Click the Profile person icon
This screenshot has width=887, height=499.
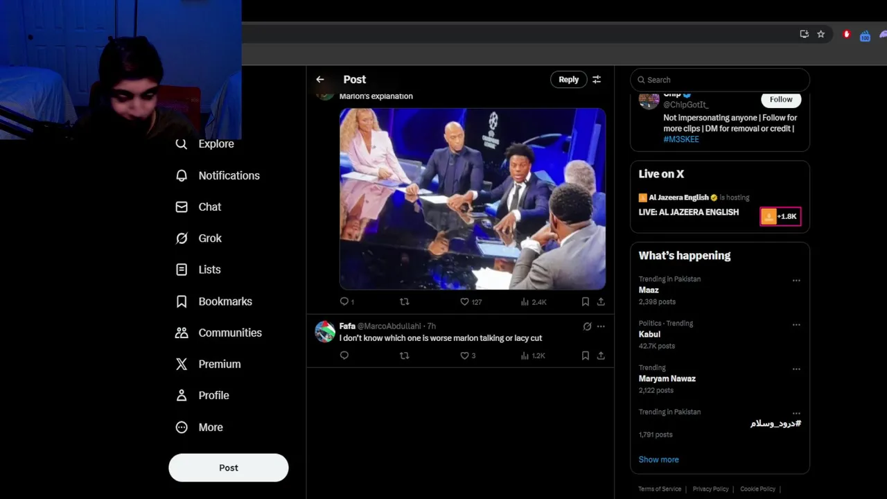click(x=182, y=395)
